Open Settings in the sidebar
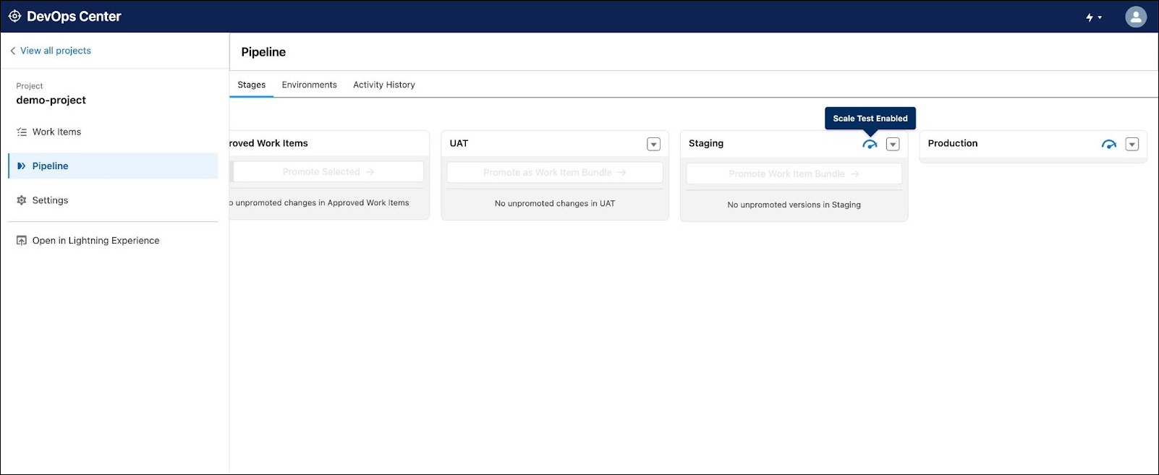 [50, 200]
